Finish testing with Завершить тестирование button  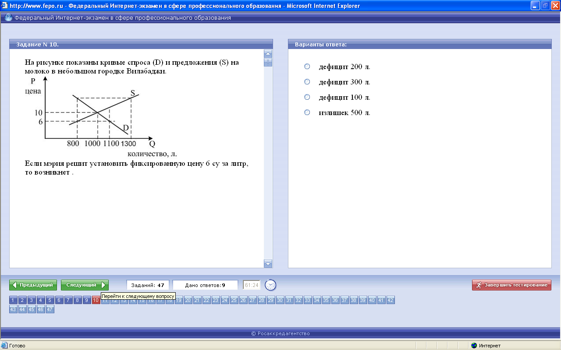click(x=511, y=285)
